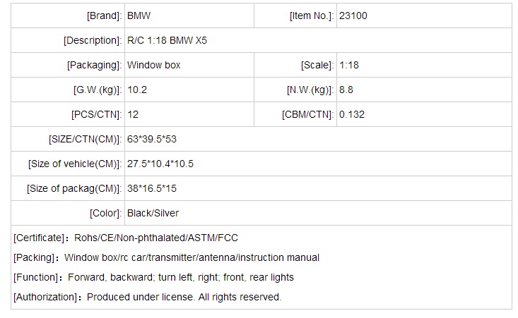Viewport: 518px width, 318px height.
Task: Click the Black/Silver color value
Action: click(153, 213)
